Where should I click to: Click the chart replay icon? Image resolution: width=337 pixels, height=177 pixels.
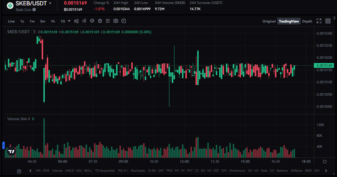click(124, 21)
